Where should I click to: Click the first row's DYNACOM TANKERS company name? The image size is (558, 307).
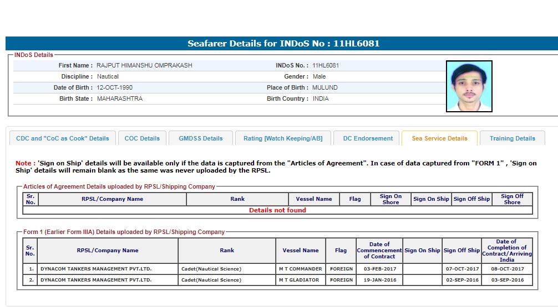96,269
